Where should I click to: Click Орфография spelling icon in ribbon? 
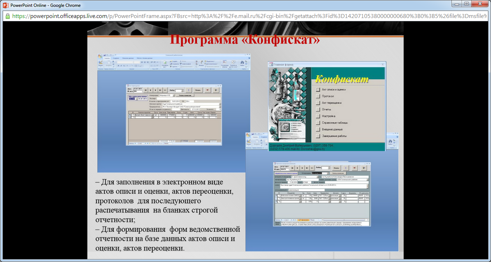(181, 64)
